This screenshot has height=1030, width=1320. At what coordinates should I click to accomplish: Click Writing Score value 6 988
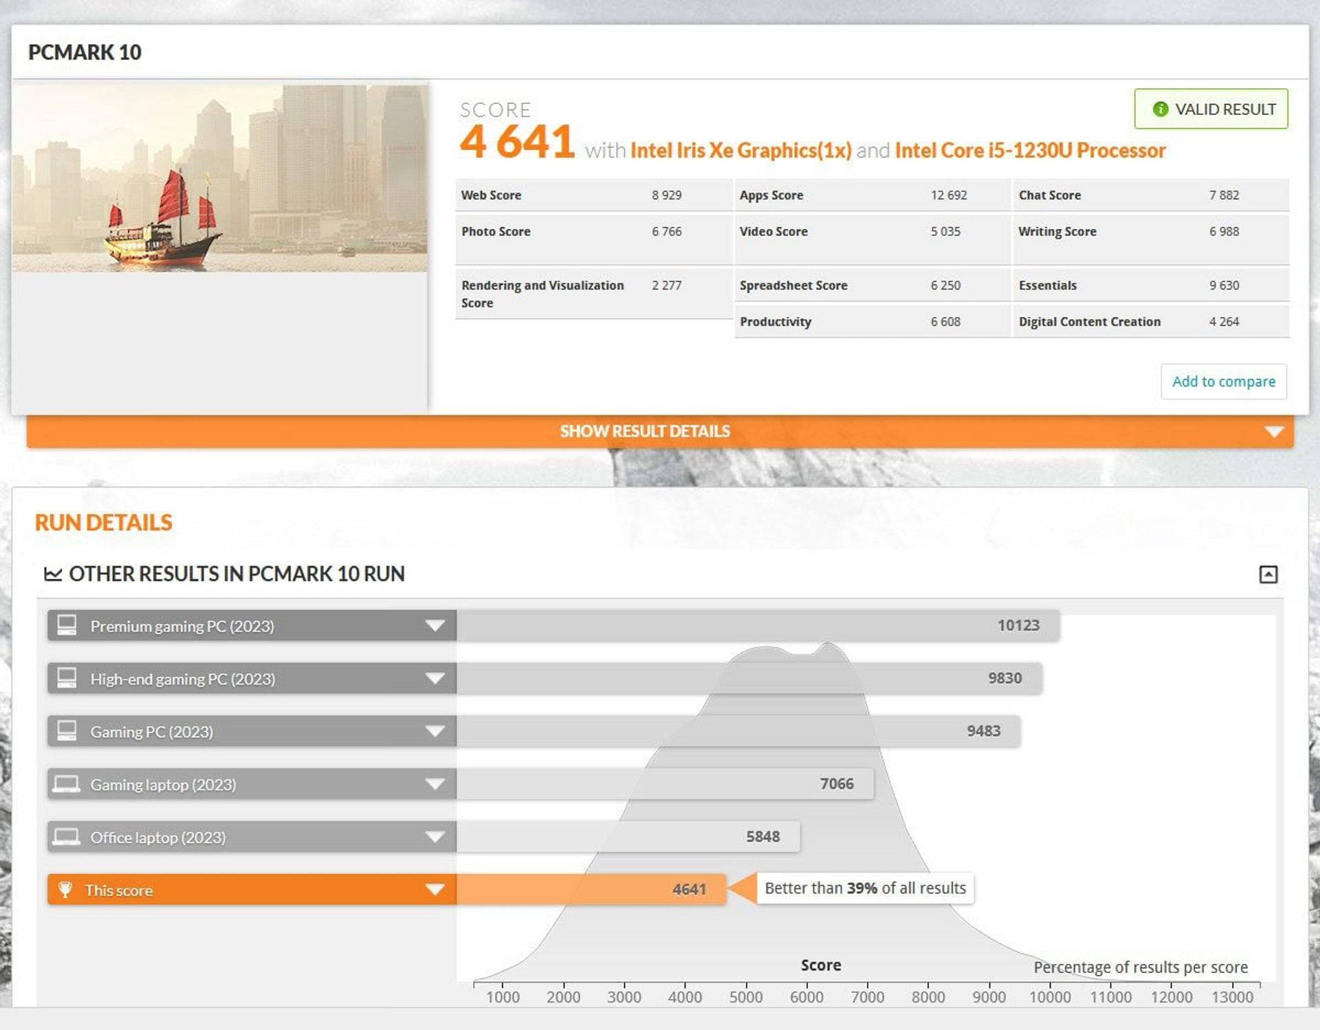pyautogui.click(x=1224, y=232)
